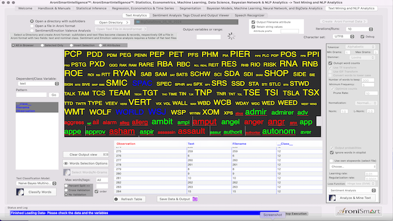Click the icon beside Analyze & Mine Text
Image resolution: width=393 pixels, height=221 pixels.
332,198
